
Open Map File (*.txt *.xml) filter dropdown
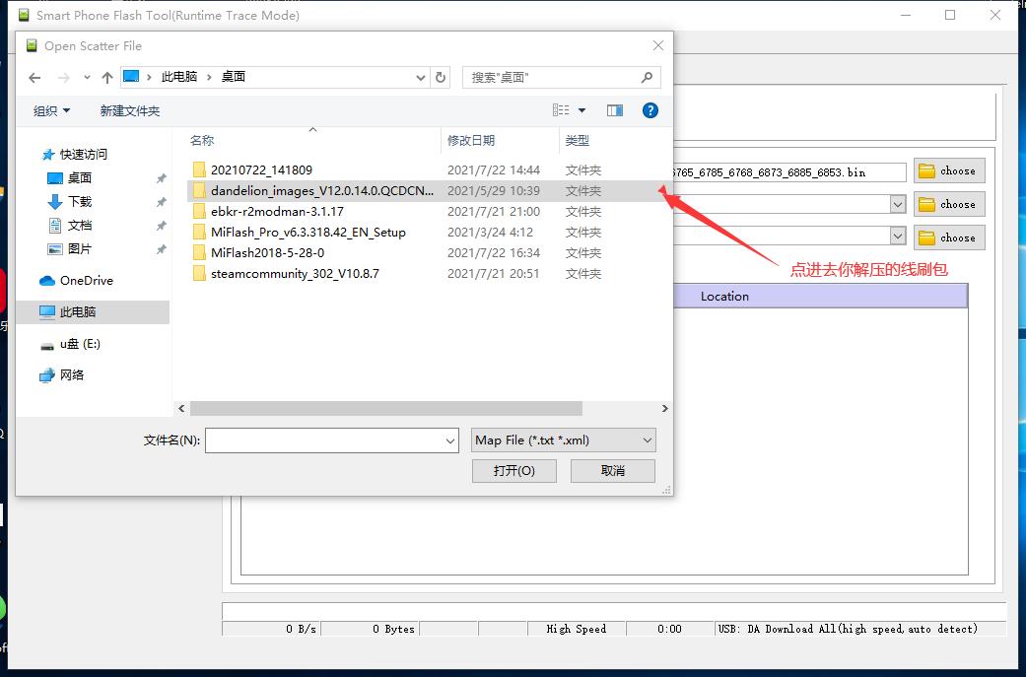pyautogui.click(x=564, y=440)
